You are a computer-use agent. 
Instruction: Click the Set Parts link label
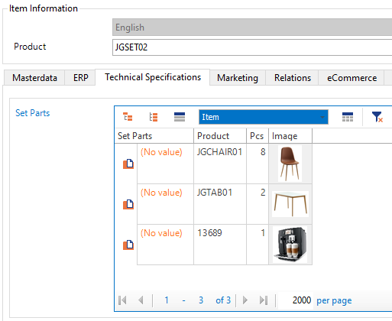[x=33, y=113]
